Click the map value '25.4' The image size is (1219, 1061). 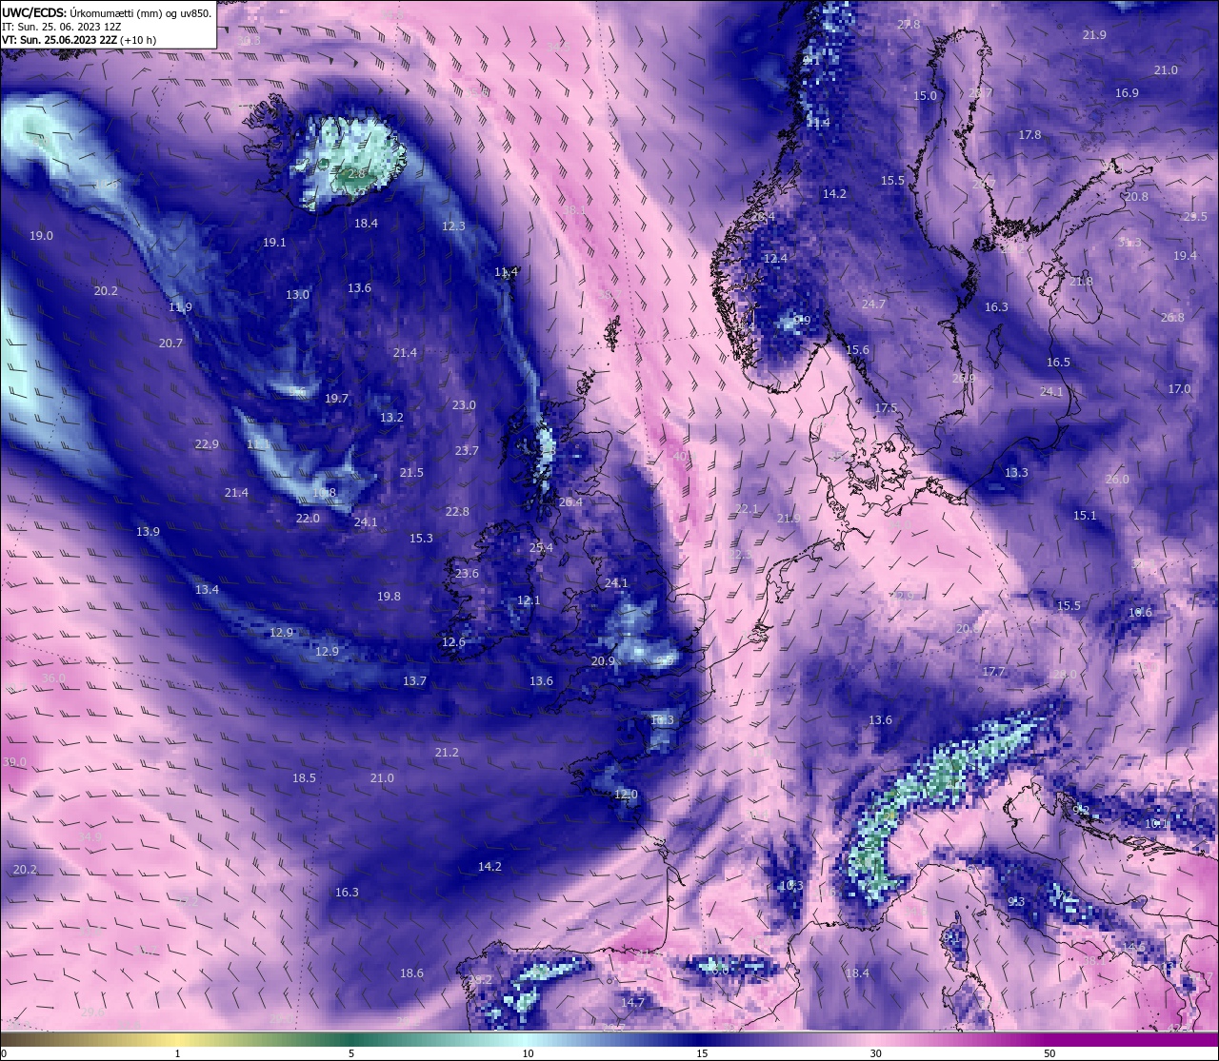(541, 547)
